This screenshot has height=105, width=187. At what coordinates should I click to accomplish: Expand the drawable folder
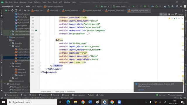pyautogui.click(x=10, y=43)
